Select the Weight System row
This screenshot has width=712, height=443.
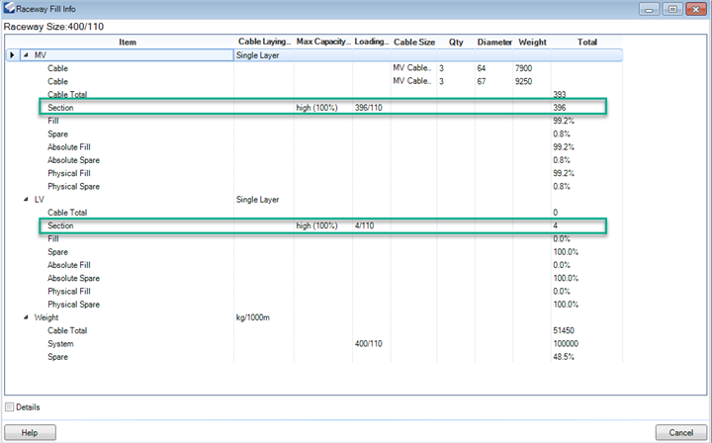[x=297, y=344]
